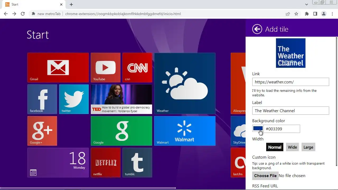338x190 pixels.
Task: Open the last.fm tile
Action: [238, 163]
